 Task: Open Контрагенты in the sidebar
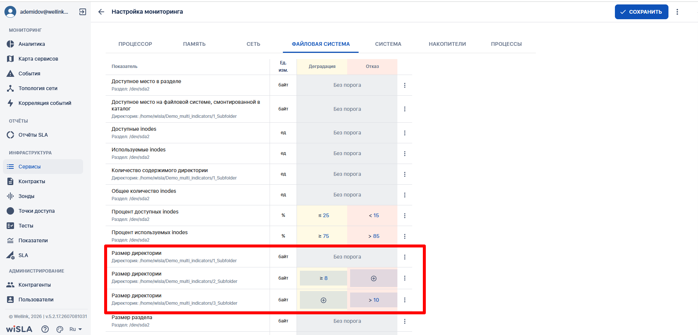tap(43, 285)
